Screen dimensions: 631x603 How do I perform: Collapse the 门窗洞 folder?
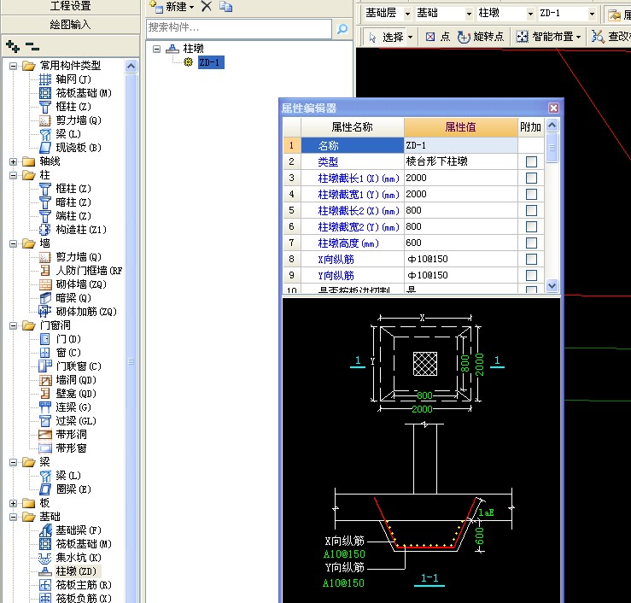pyautogui.click(x=14, y=325)
